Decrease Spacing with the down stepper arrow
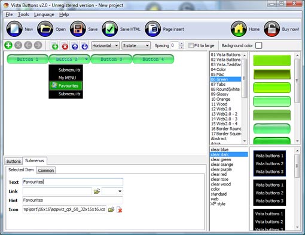305x235 pixels. pyautogui.click(x=181, y=47)
